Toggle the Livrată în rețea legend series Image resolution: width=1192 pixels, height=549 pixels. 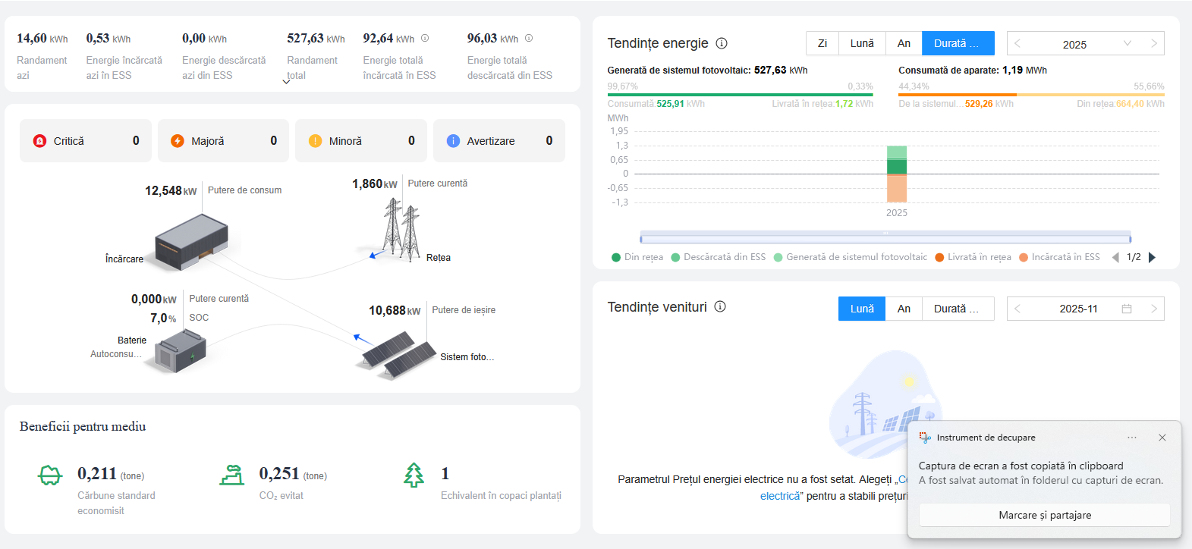point(973,257)
